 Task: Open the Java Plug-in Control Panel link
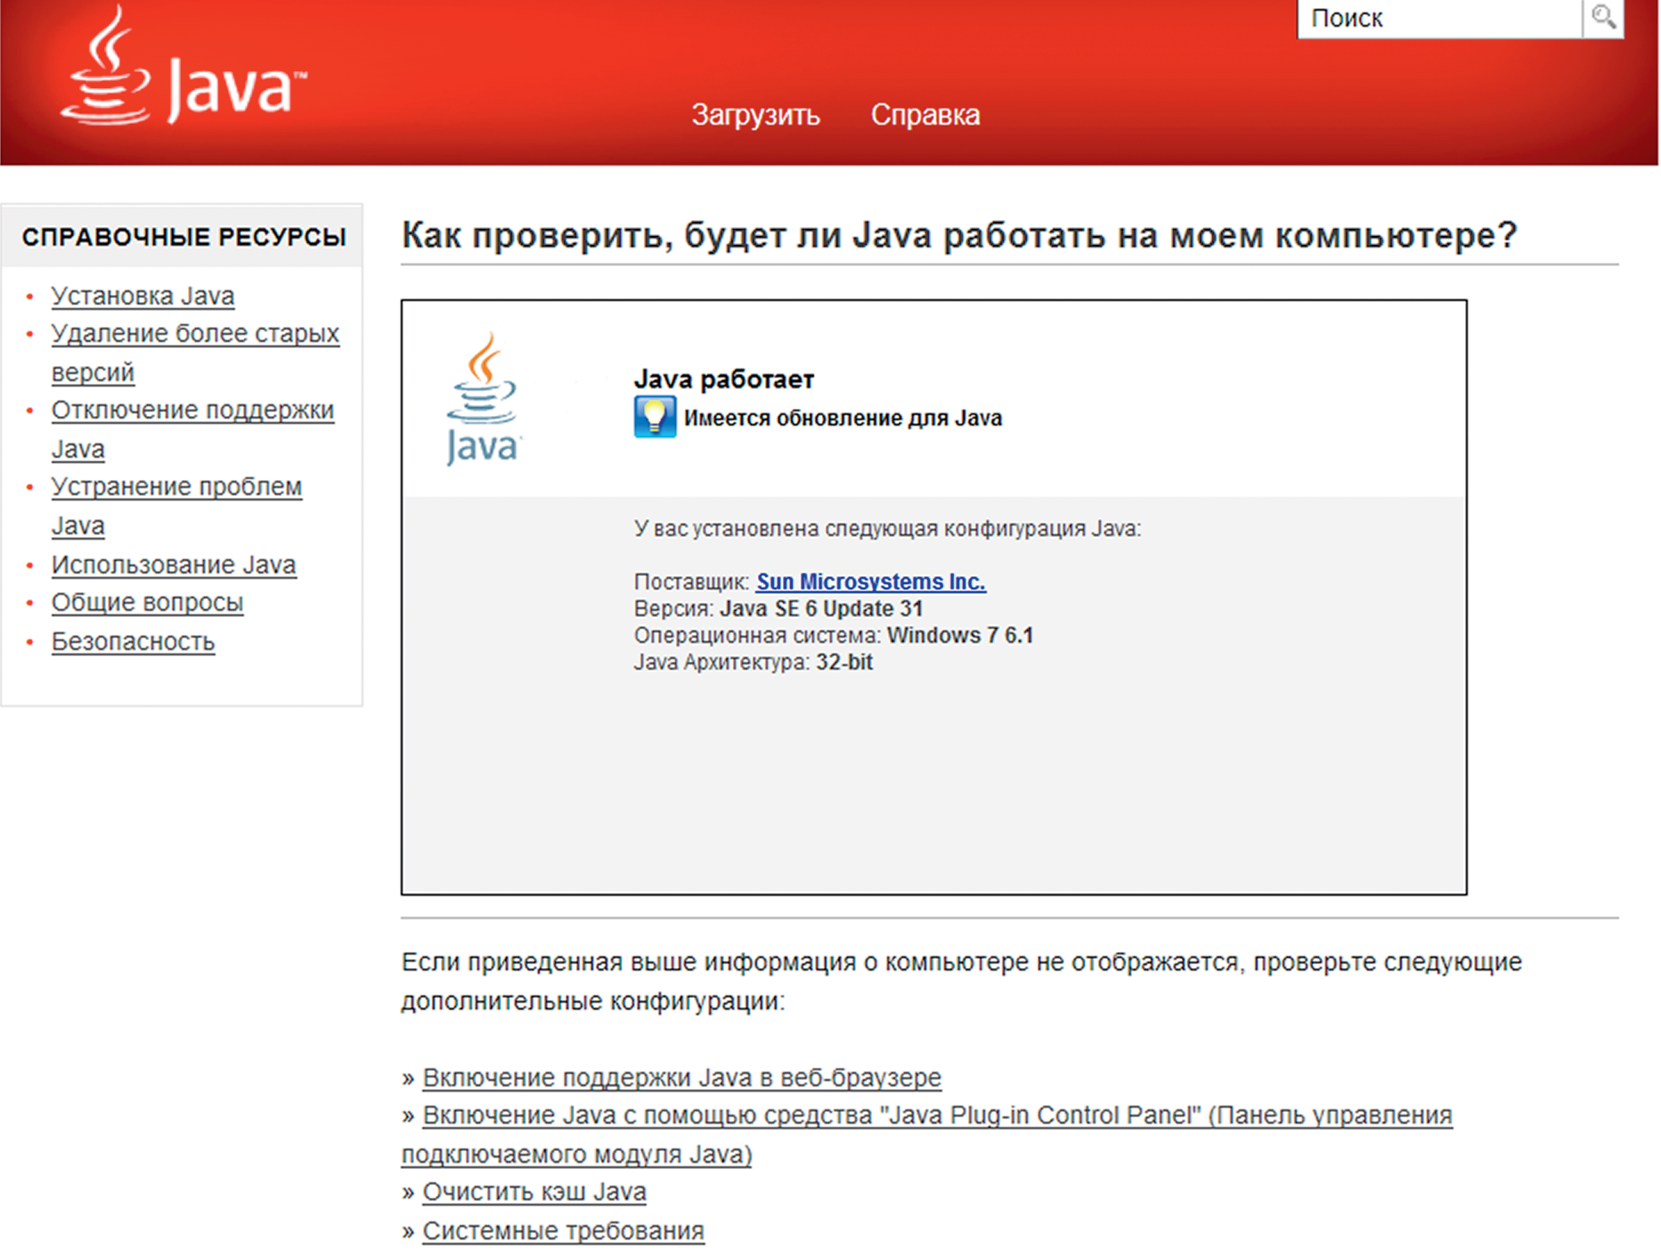936,1116
